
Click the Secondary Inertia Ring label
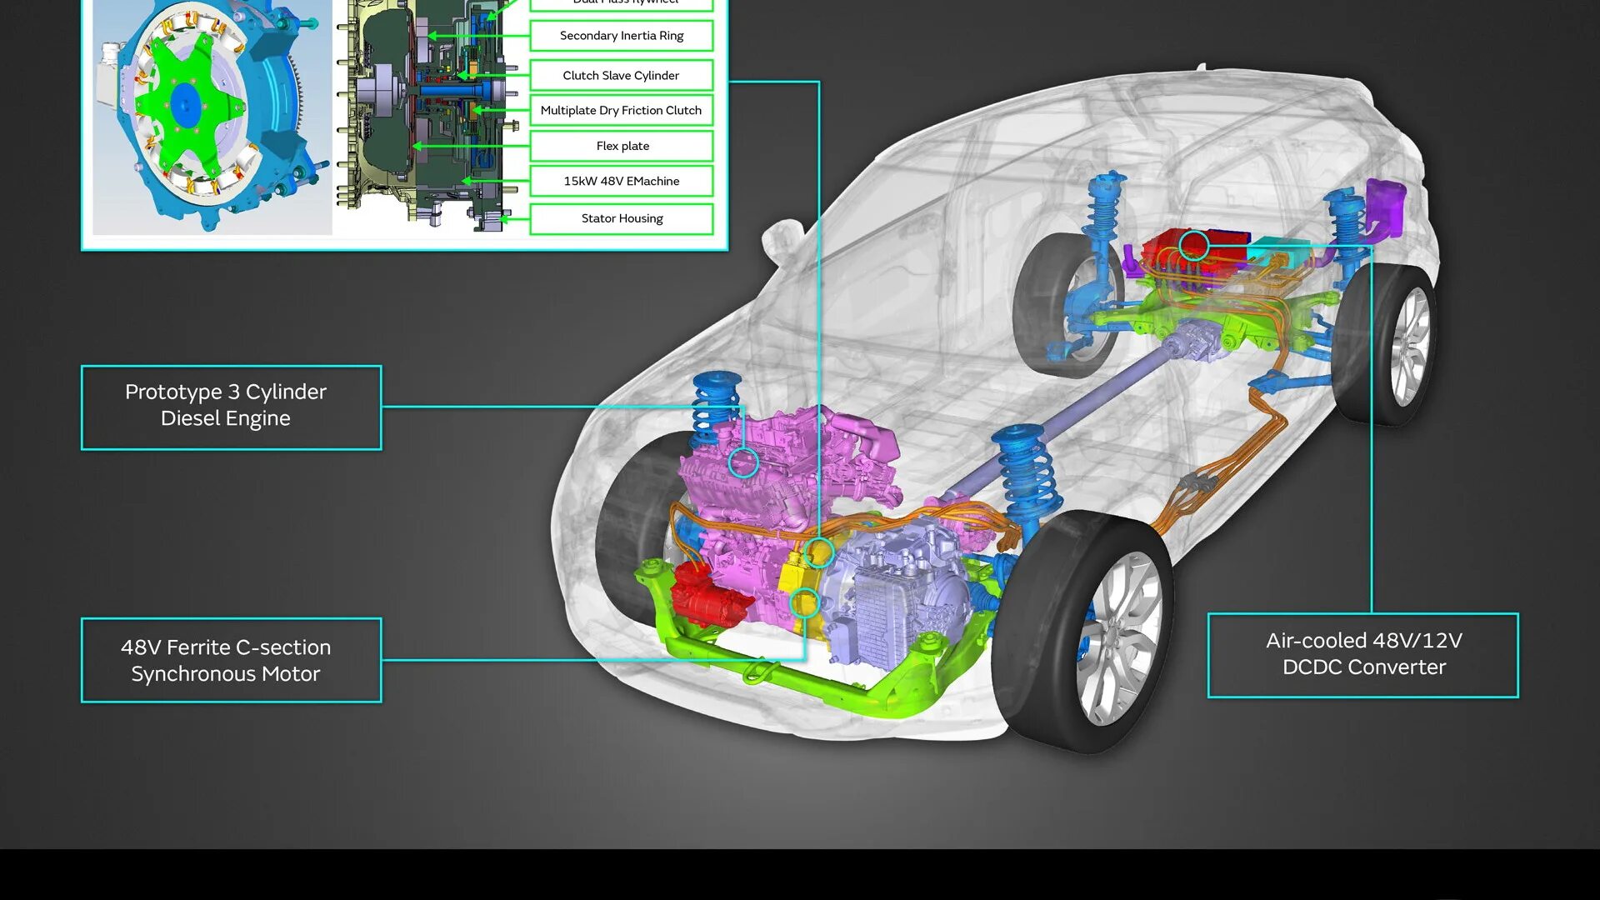point(621,36)
